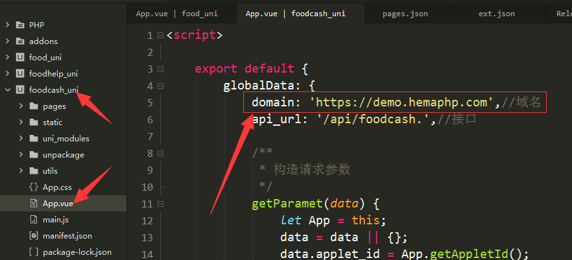Select the static folder label

(x=53, y=122)
